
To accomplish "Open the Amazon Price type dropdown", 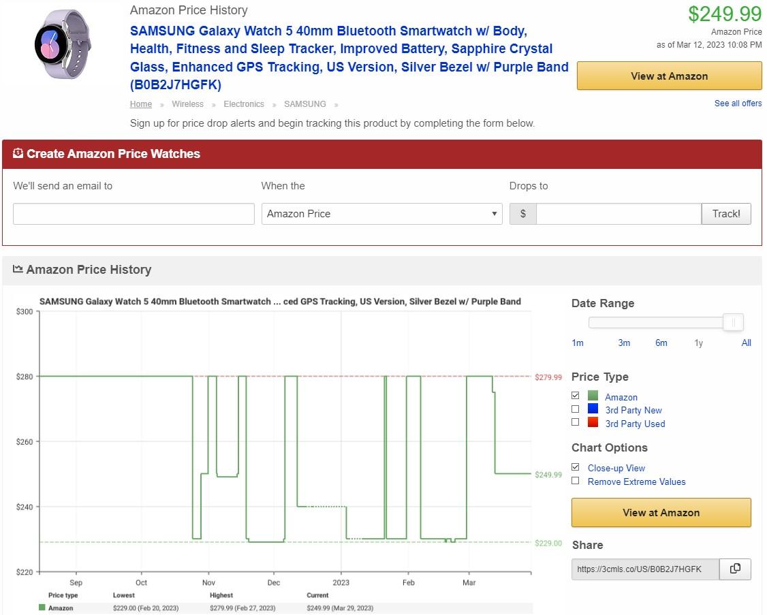I will coord(381,214).
